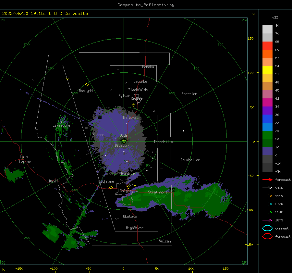Screen dimensions: 292x273
Task: Click the green echo blob near Lake Louise
Action: 14,175
